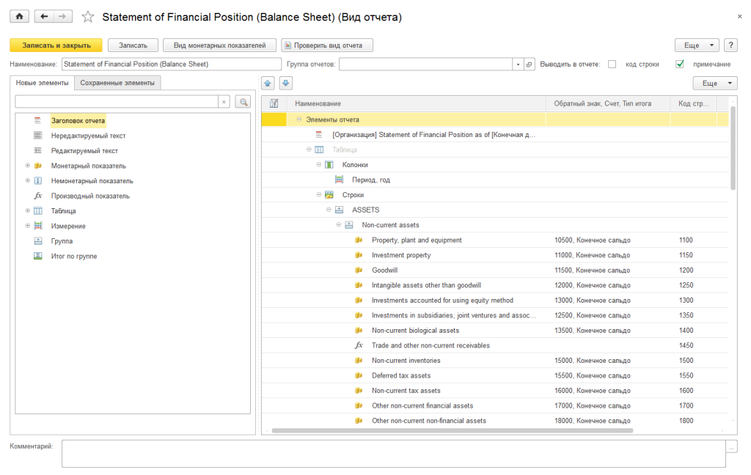This screenshot has height=475, width=751.
Task: Collapse the ASSETS row group
Action: pyautogui.click(x=329, y=210)
